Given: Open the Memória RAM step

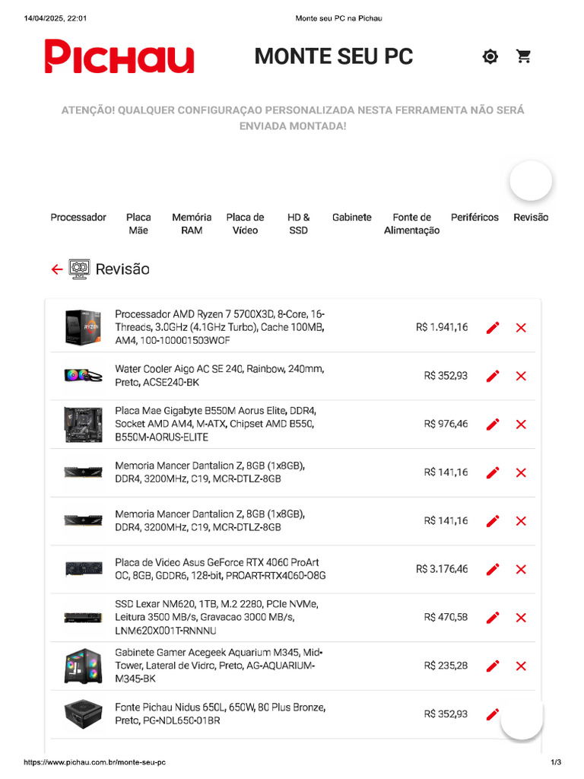Looking at the screenshot, I should (x=192, y=224).
